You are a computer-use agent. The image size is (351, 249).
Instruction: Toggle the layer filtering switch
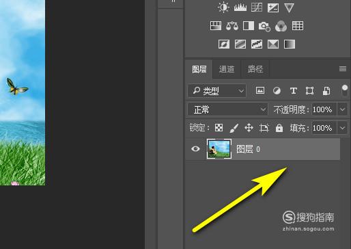pyautogui.click(x=345, y=91)
